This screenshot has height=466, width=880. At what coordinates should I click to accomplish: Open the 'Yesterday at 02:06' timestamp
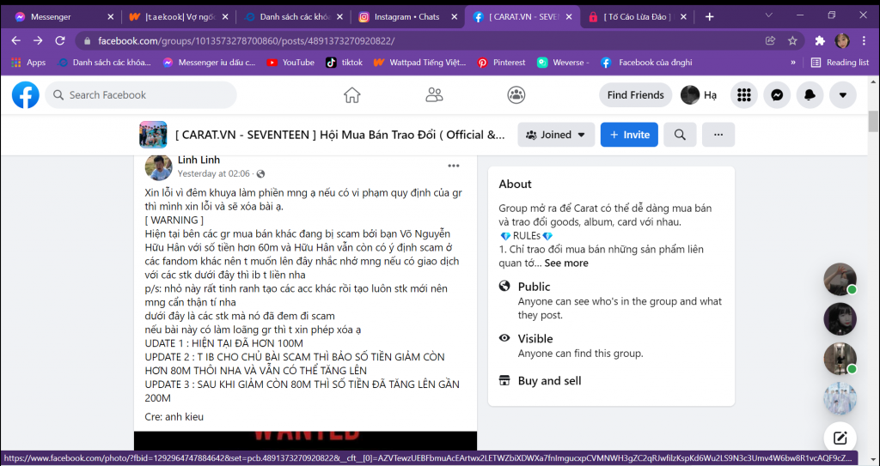pyautogui.click(x=213, y=174)
